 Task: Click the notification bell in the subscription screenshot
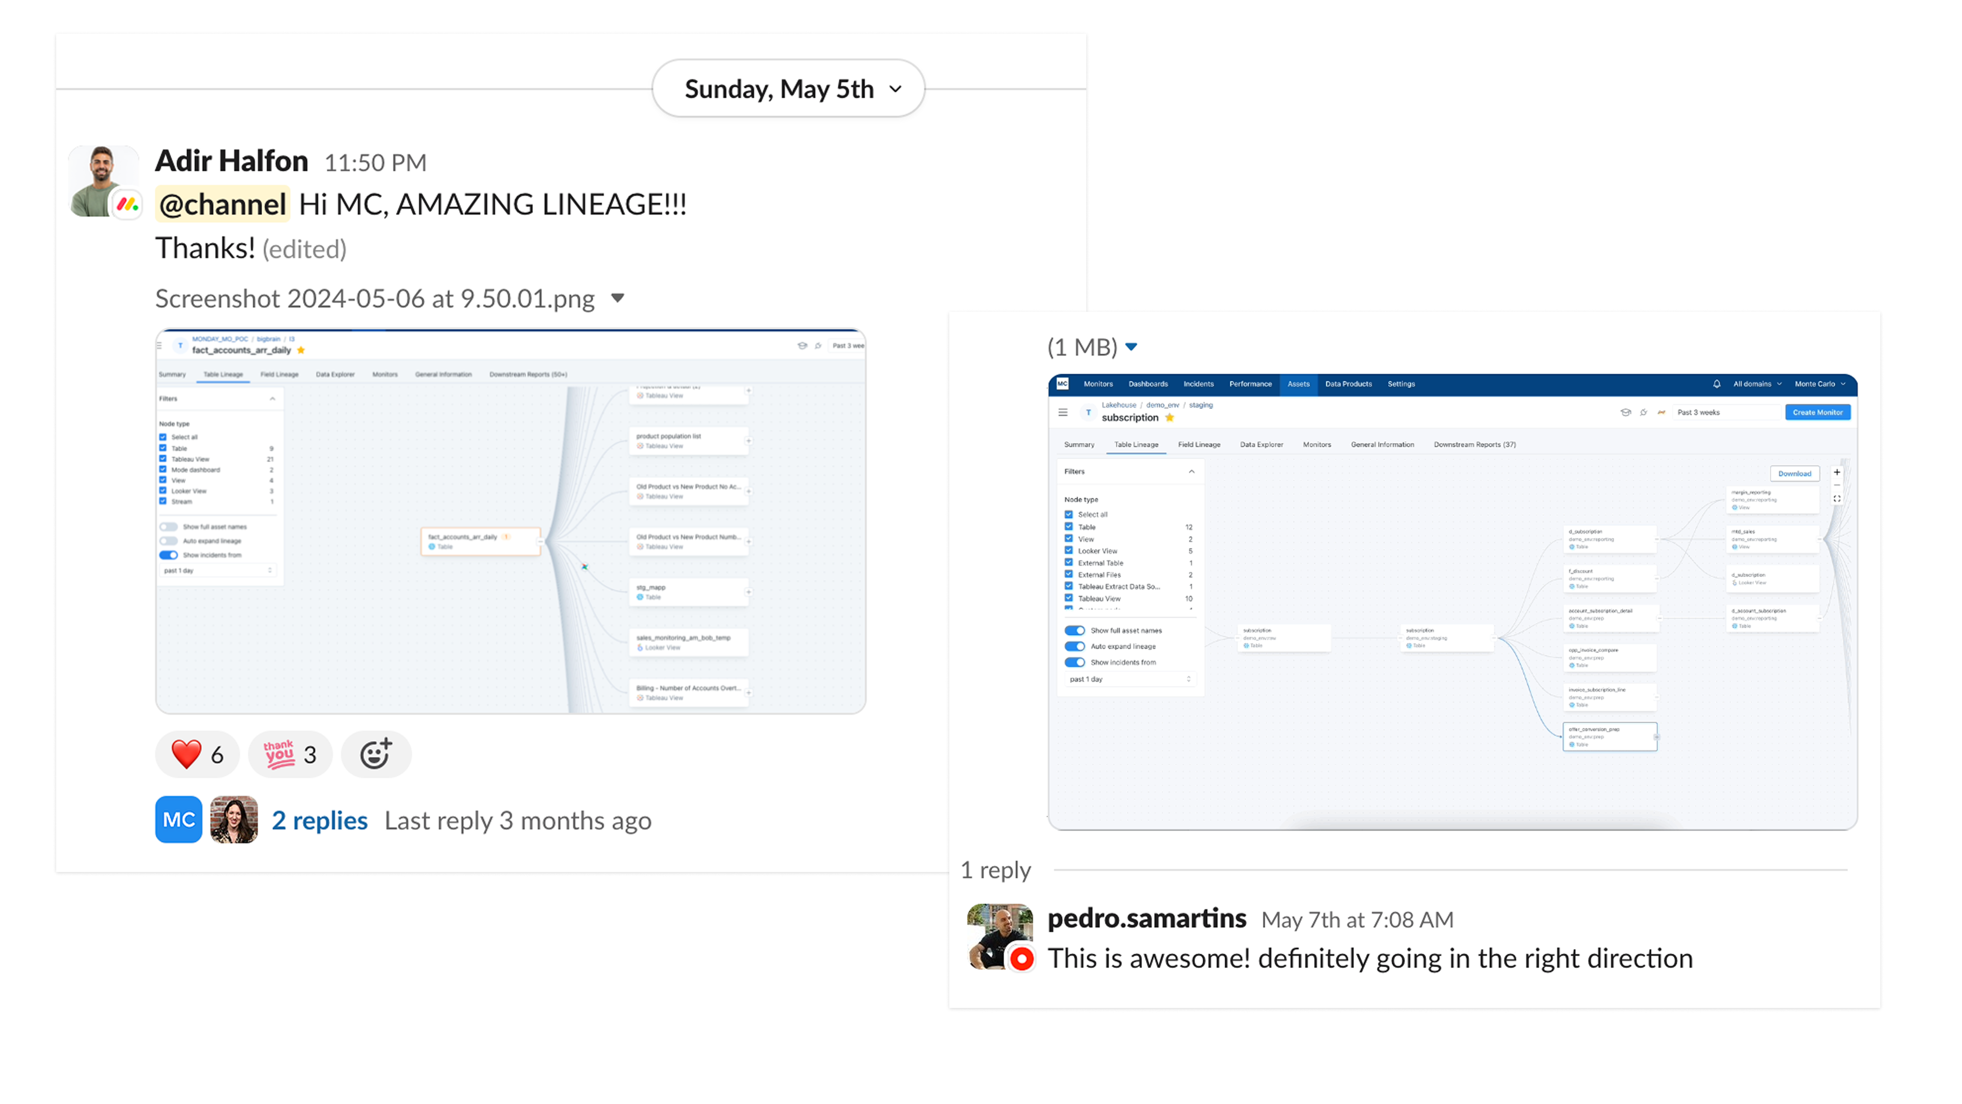[x=1717, y=384]
